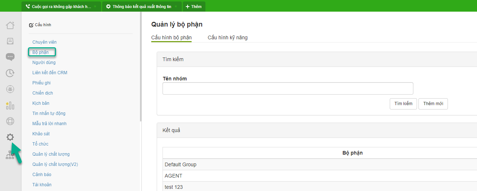Viewport: 477px width, 191px height.
Task: Open the organization hierarchy sidebar icon
Action: [x=10, y=155]
